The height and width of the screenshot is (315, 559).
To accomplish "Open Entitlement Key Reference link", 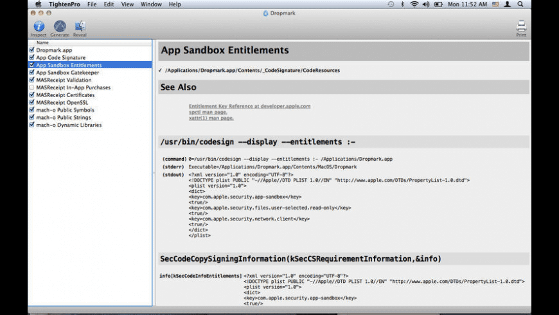I will (249, 106).
